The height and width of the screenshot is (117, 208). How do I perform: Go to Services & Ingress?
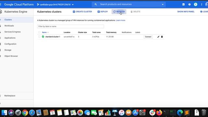[12, 32]
